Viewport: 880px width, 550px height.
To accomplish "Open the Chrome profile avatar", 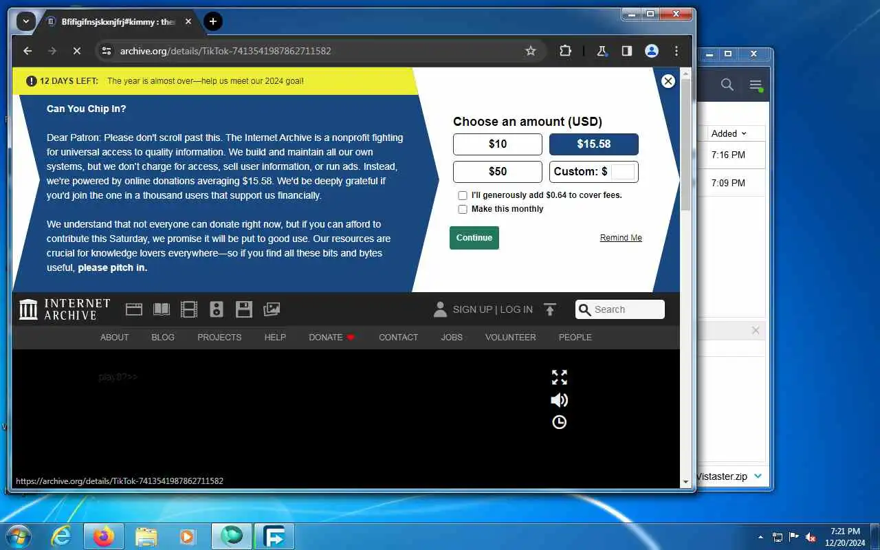I will click(652, 51).
